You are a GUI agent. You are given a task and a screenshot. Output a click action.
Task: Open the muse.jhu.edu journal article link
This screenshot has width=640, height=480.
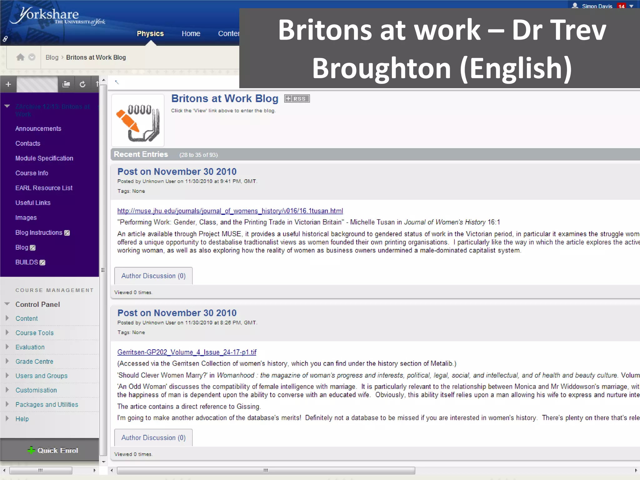tap(230, 211)
